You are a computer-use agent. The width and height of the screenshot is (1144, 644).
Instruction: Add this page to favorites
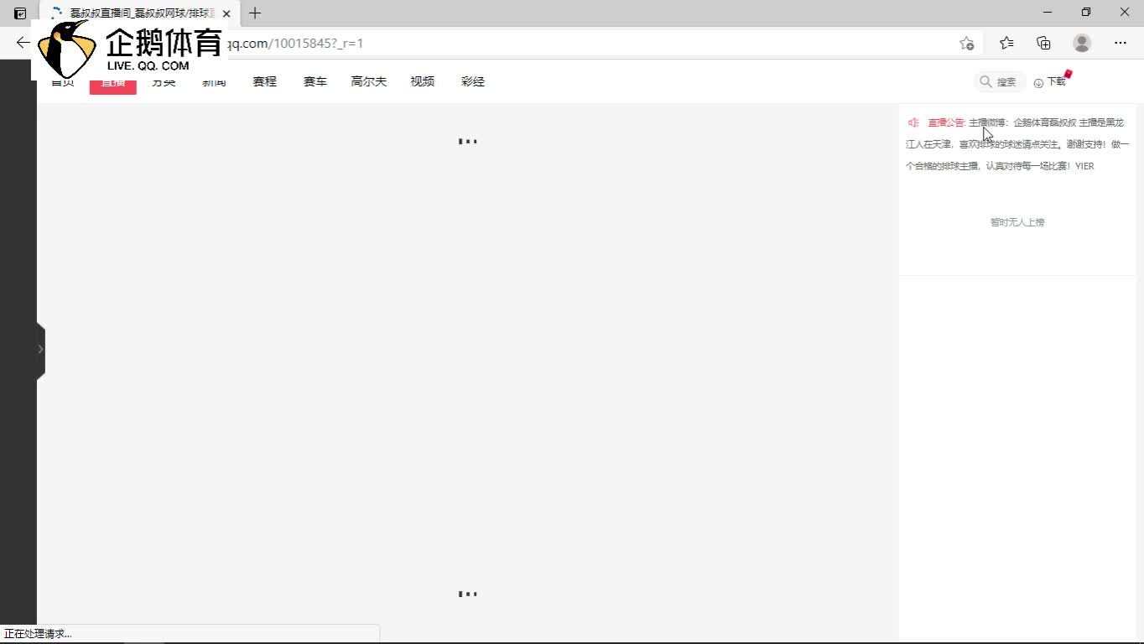(x=966, y=43)
